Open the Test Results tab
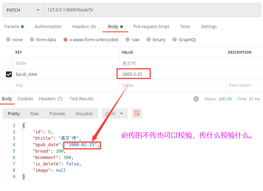Viewport: 263px width, 191px height. pos(81,99)
